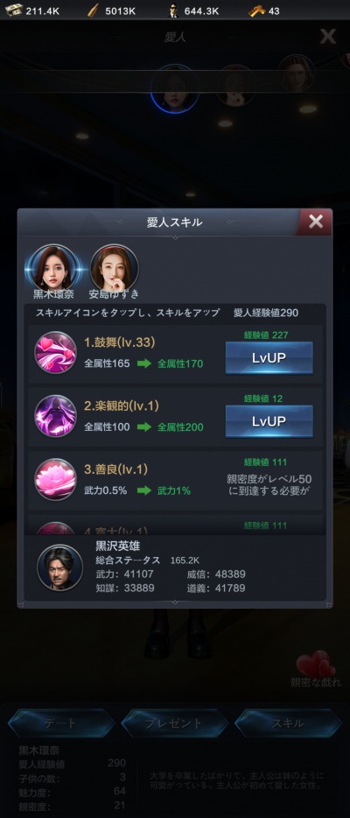Click the gold bars resource icon
The image size is (350, 818).
tap(256, 11)
